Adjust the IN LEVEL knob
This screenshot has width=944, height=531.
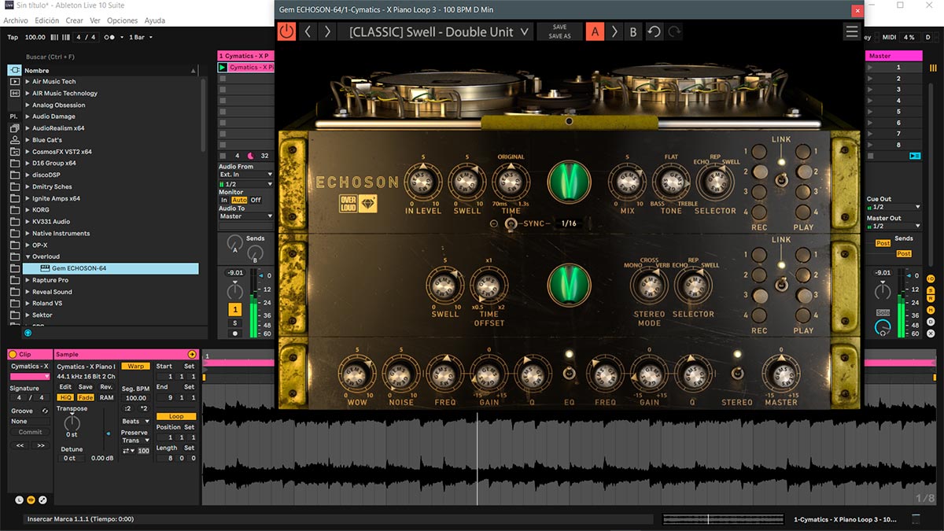(423, 183)
